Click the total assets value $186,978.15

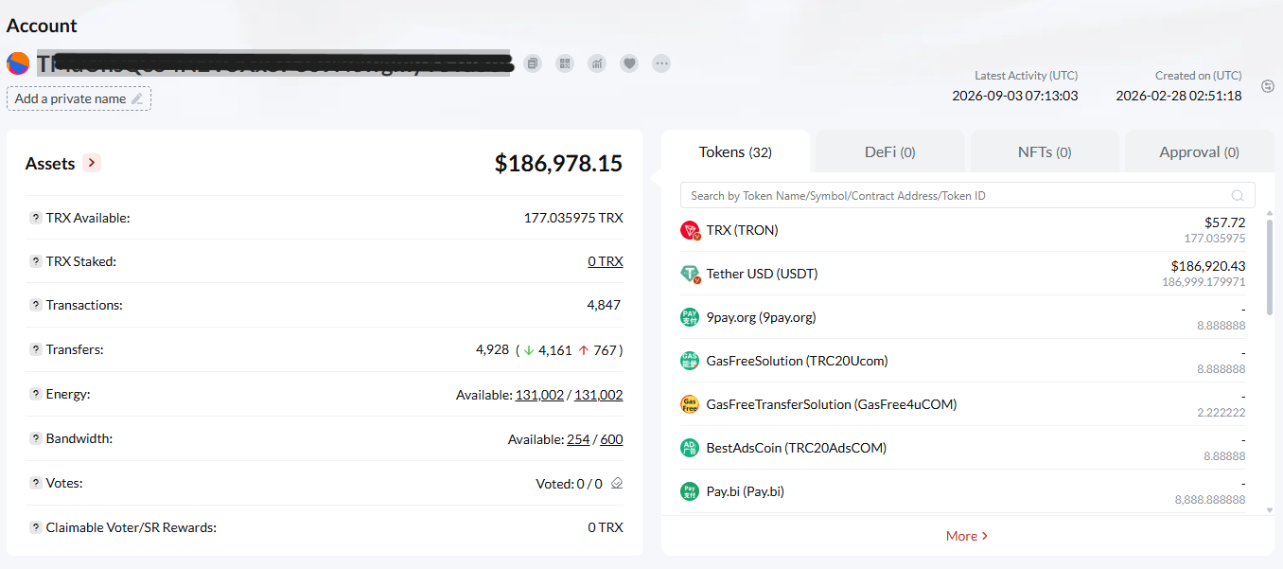coord(559,163)
